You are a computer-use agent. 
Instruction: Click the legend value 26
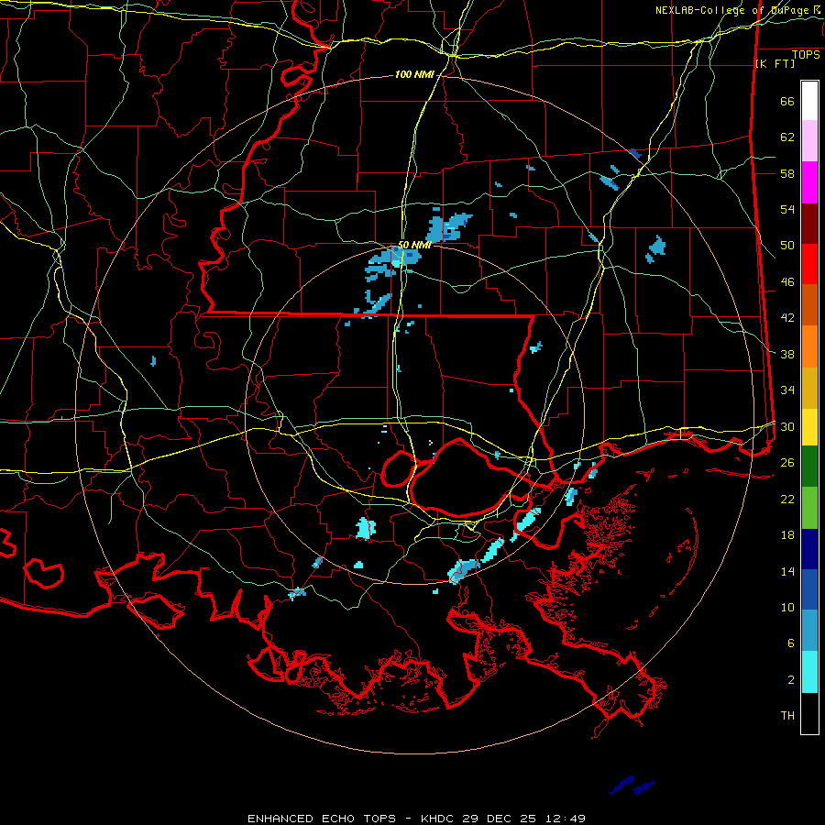point(787,463)
